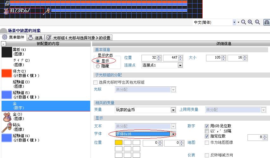Increase the height value 16
The image size is (270, 158).
245,57
